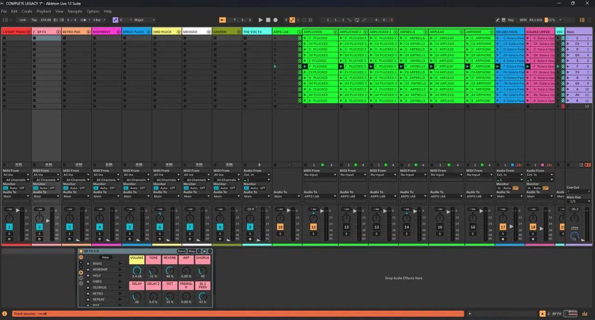This screenshot has height=320, width=595.
Task: Open THE VOC FX Ext. In dropdown
Action: (257, 175)
